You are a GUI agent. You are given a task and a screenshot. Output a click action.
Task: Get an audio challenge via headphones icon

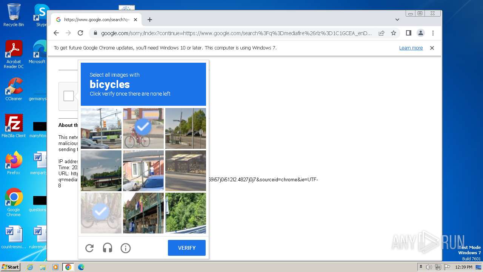pos(108,248)
